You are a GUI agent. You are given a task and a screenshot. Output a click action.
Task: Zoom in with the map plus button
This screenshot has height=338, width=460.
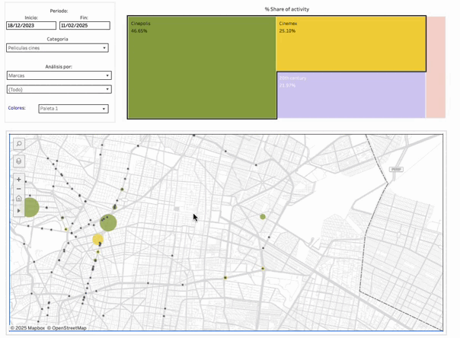click(19, 179)
